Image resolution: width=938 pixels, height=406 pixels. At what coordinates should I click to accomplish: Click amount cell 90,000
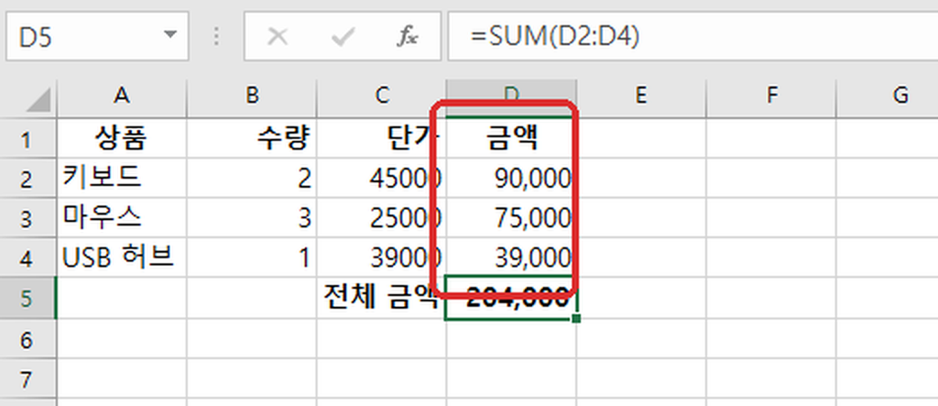pos(511,179)
